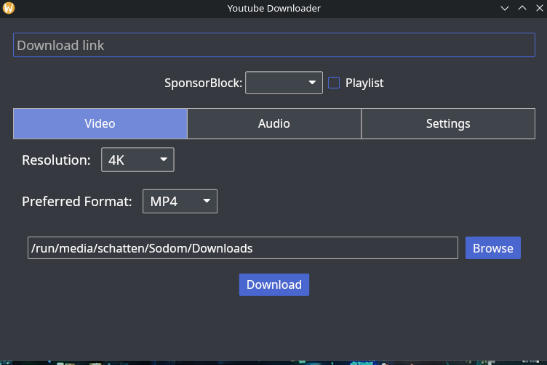This screenshot has width=547, height=365.
Task: Enable the Playlist checkbox
Action: (x=334, y=83)
